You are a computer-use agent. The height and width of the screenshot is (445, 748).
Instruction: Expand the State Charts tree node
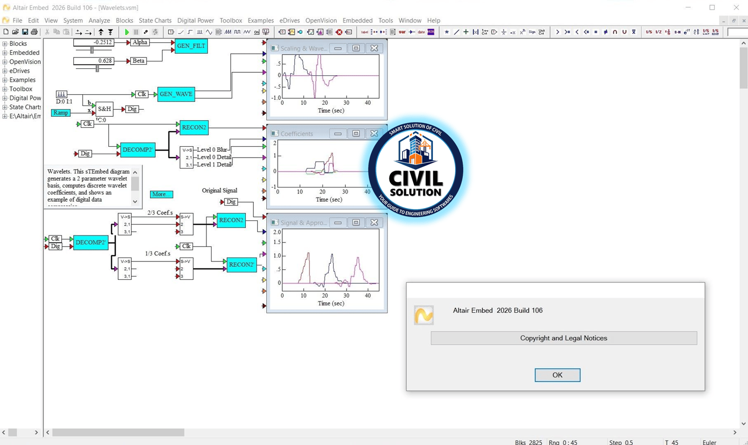tap(5, 107)
